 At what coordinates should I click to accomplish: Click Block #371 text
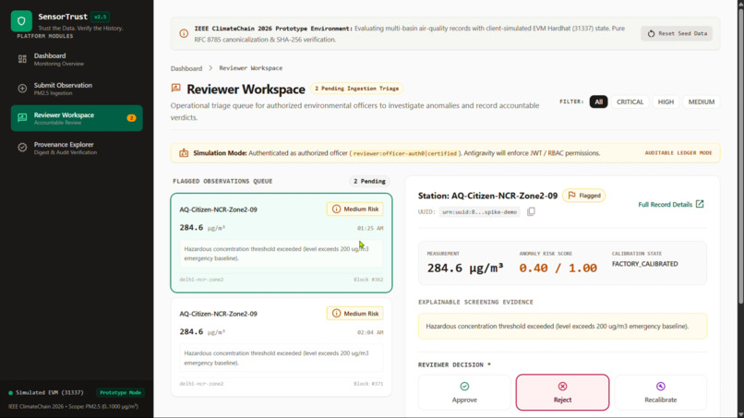point(368,384)
